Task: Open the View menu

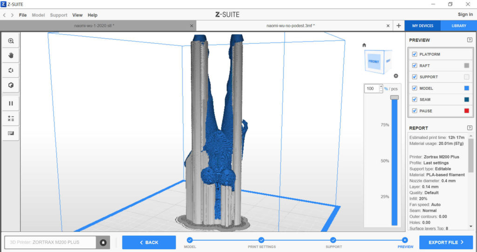Action: coord(77,15)
